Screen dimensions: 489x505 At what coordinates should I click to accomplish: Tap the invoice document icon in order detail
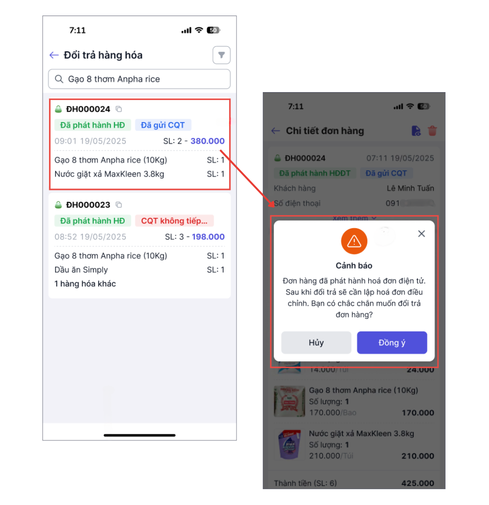coord(416,131)
